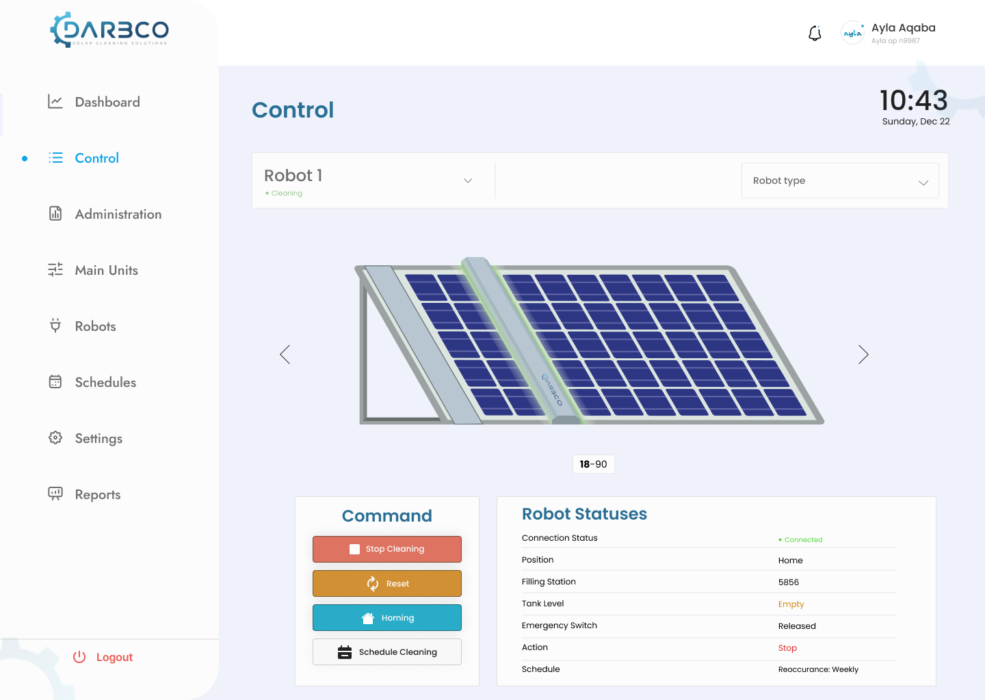The height and width of the screenshot is (700, 985).
Task: Click stop square icon in Stop Cleaning
Action: click(x=354, y=549)
